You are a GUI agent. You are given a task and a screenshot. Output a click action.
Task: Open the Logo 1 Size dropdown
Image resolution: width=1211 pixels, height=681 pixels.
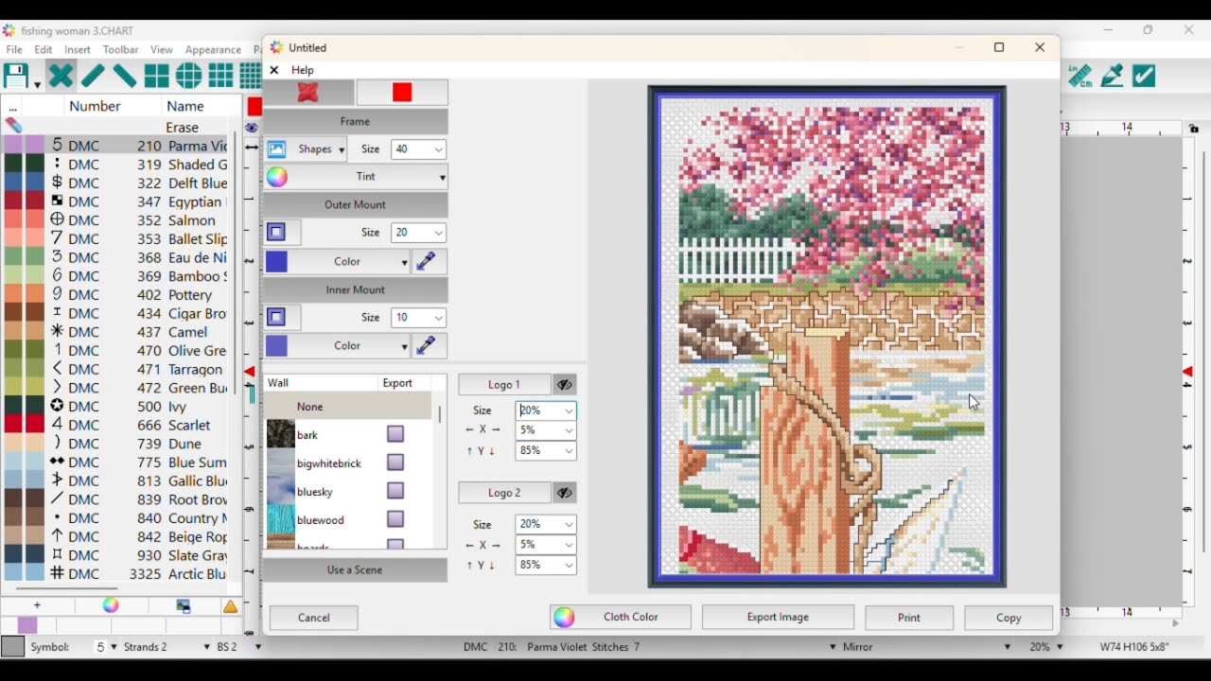click(x=569, y=411)
